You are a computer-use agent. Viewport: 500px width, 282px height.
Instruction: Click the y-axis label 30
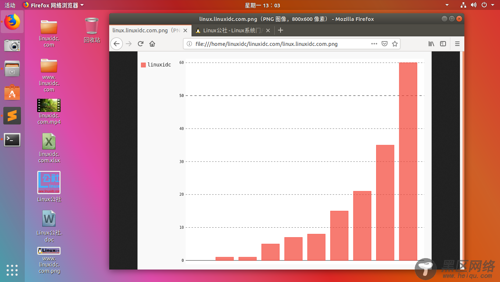coord(182,162)
